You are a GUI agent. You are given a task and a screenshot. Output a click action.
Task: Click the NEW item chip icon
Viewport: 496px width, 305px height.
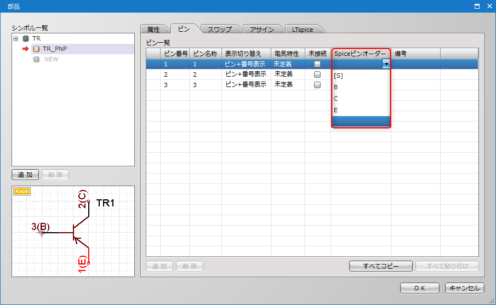click(36, 60)
